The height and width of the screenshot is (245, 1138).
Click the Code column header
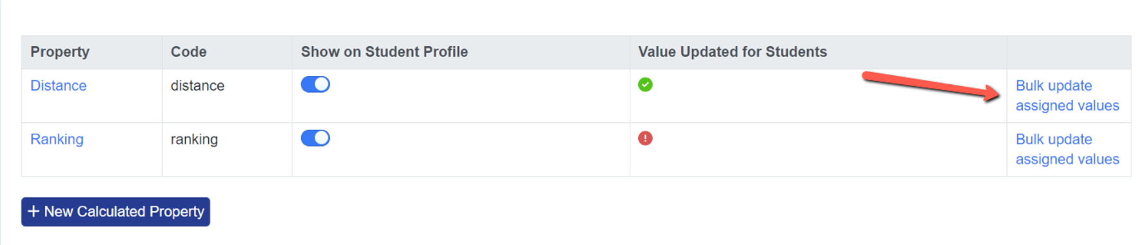188,52
